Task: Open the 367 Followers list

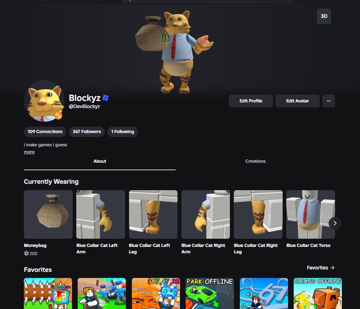Action: [87, 132]
